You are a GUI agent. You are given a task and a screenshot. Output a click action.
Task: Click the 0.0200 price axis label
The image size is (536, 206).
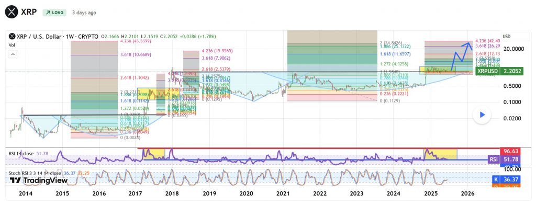coord(512,118)
